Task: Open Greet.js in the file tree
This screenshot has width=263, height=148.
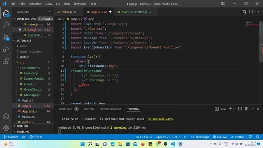Action: click(29, 84)
